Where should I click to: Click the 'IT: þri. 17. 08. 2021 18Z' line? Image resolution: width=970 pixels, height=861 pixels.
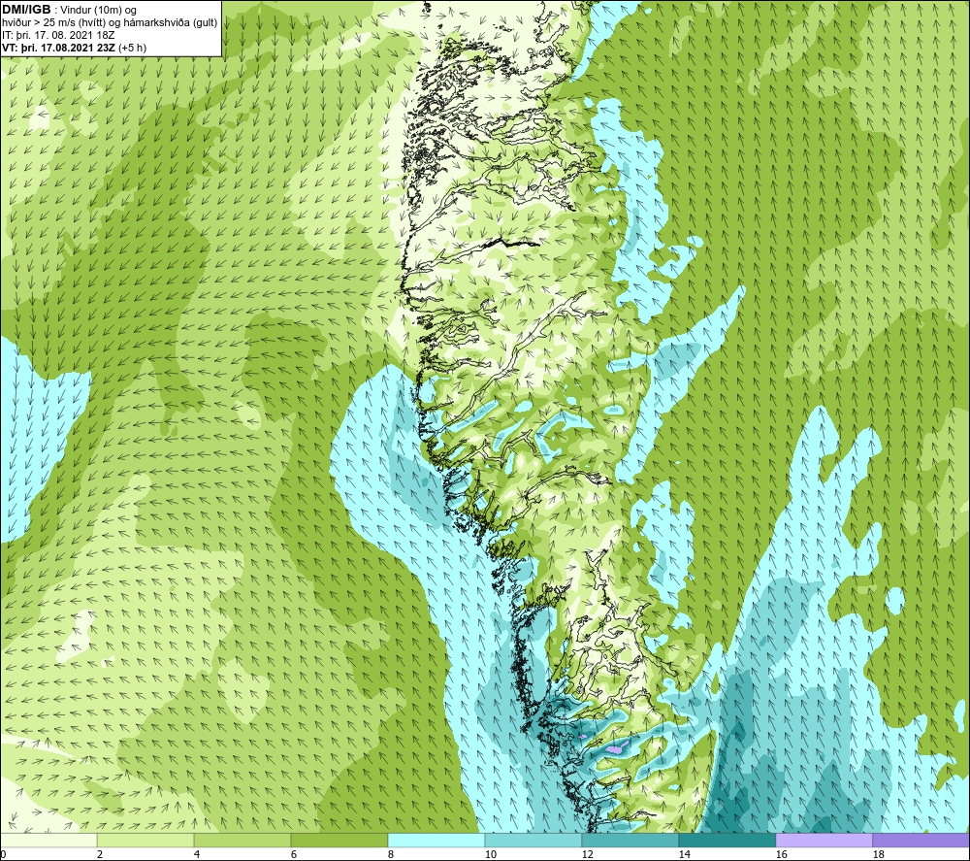click(58, 35)
